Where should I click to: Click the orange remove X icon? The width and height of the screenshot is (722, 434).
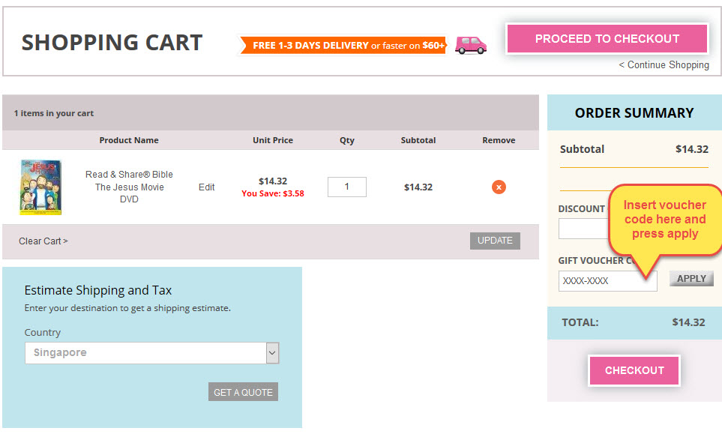(499, 187)
